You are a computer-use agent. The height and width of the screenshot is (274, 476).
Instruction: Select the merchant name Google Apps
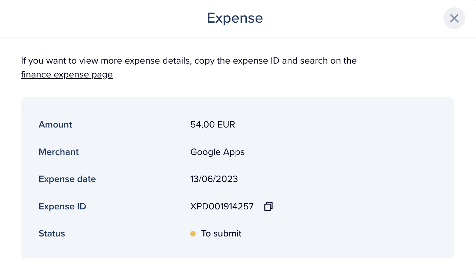(217, 152)
